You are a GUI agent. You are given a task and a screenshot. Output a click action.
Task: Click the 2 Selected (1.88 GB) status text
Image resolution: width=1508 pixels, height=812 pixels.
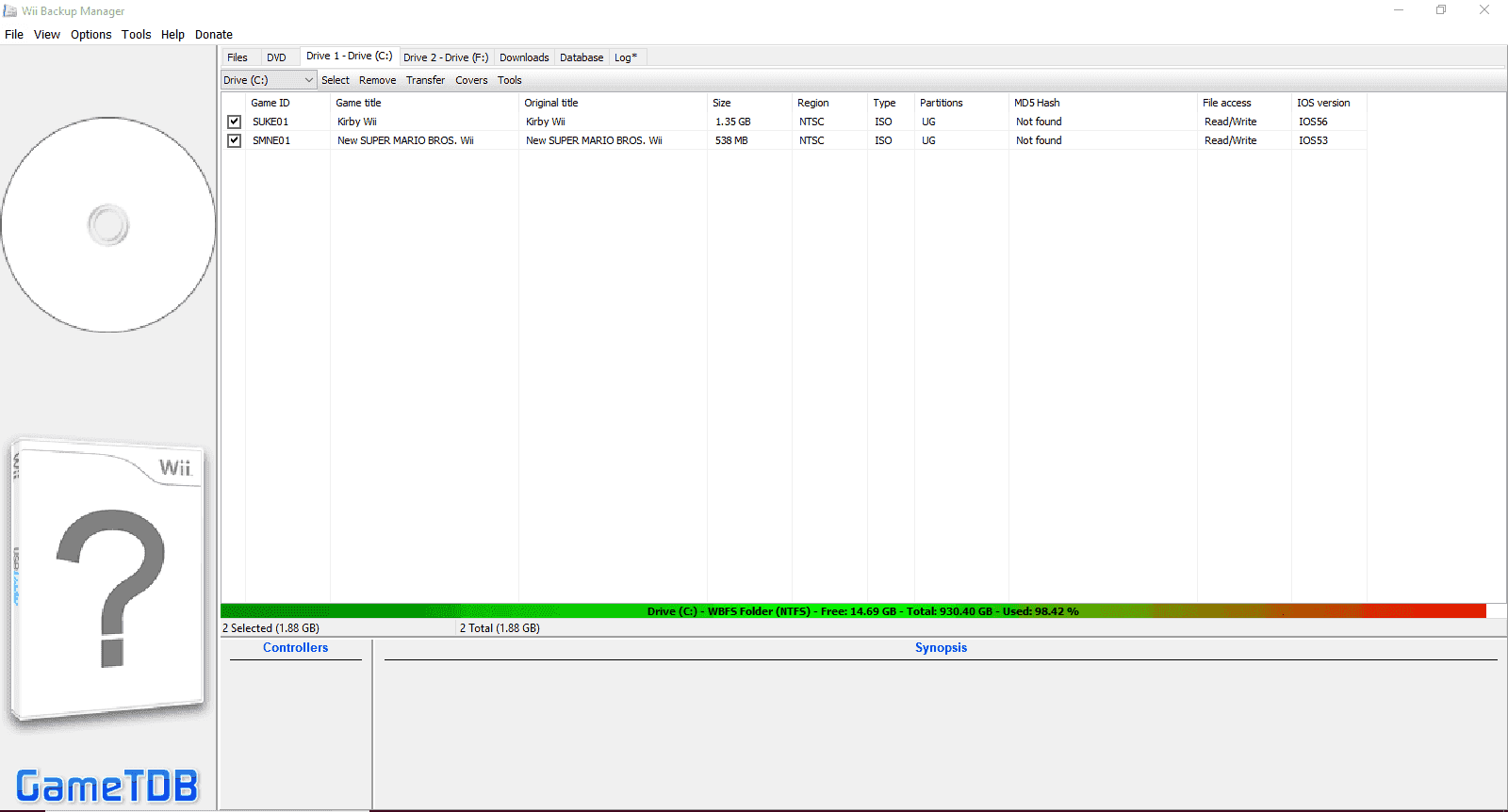270,628
